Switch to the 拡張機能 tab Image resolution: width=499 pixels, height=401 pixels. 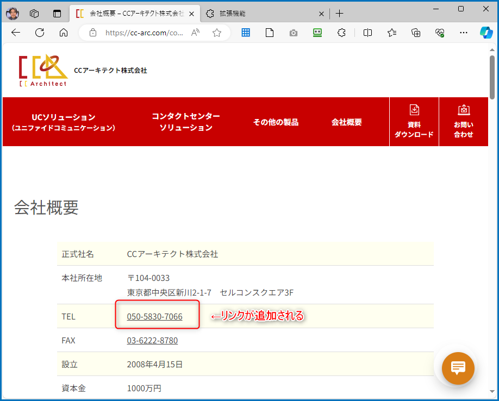pyautogui.click(x=265, y=14)
